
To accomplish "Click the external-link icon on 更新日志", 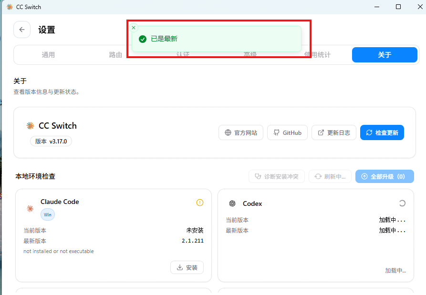I will 321,132.
